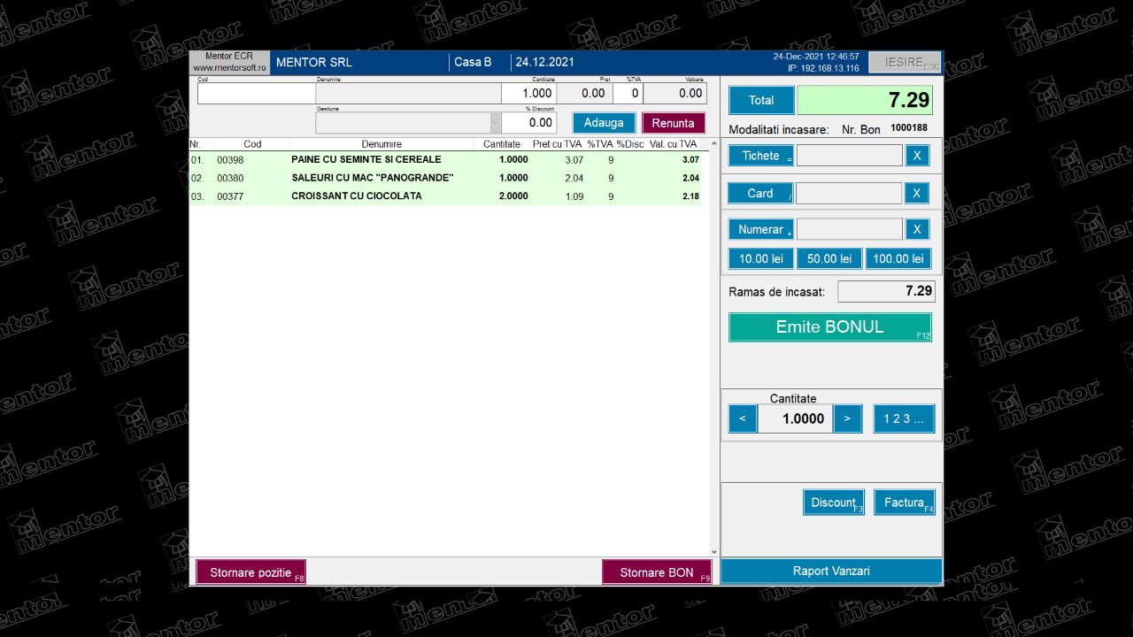Select the 50.00 lei quick cash button
The image size is (1133, 637).
click(829, 258)
